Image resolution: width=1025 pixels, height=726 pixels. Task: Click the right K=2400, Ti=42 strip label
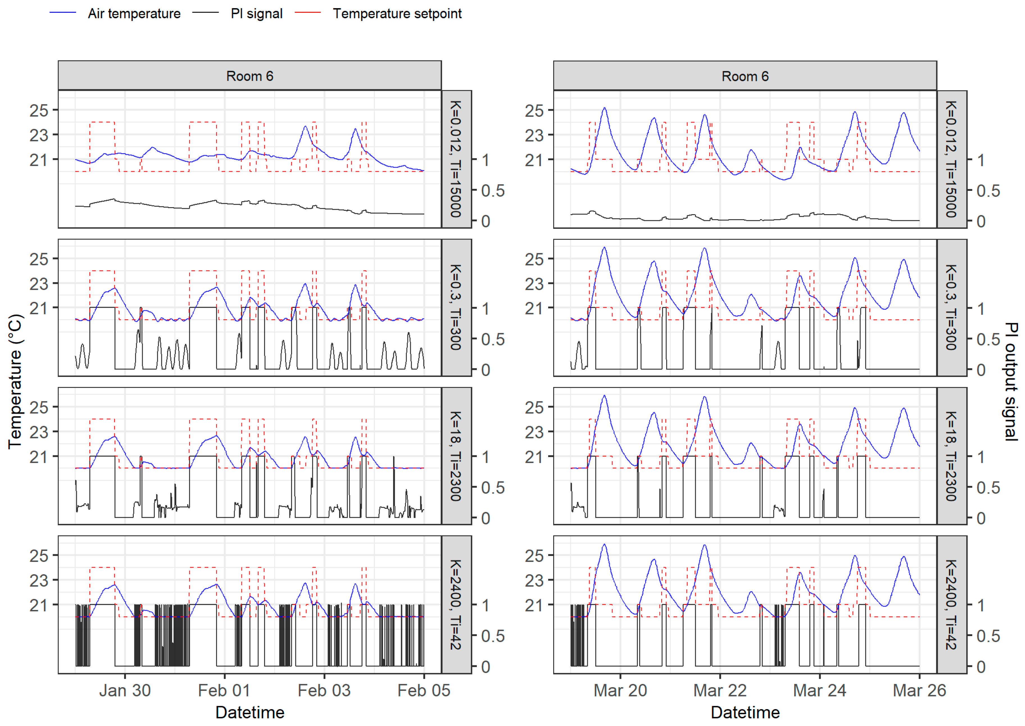point(951,604)
